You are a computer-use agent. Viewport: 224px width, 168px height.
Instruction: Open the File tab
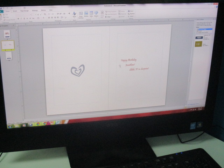click(x=1, y=12)
